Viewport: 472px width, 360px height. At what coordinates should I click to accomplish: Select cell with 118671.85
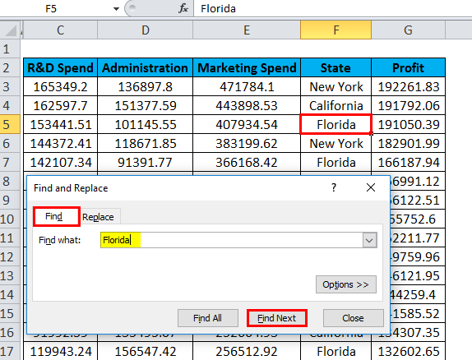click(x=145, y=143)
